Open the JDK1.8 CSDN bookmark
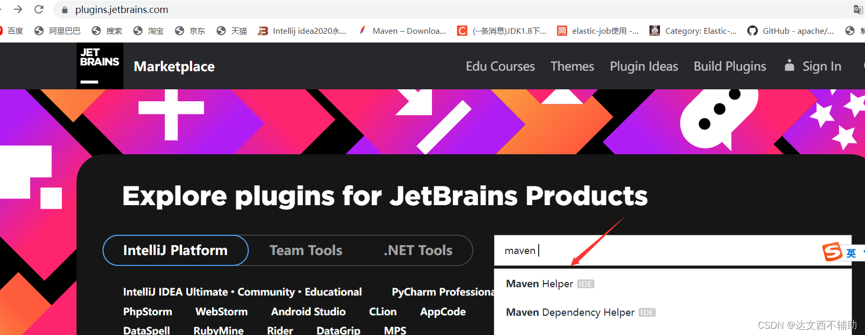Screen dimensions: 865x335 [502, 31]
